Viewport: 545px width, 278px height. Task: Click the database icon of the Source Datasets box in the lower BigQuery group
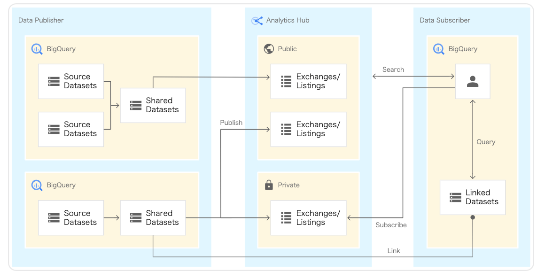point(54,218)
